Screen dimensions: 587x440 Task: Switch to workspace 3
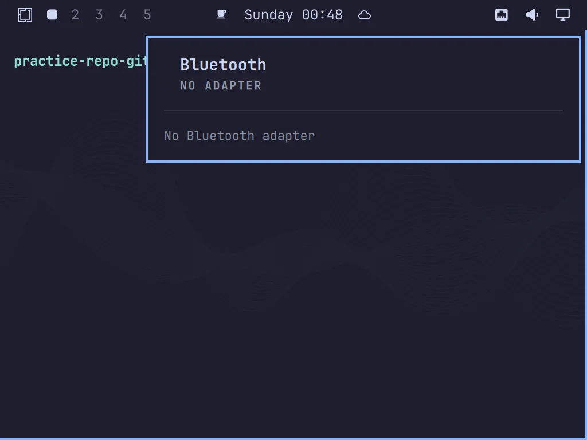[99, 15]
